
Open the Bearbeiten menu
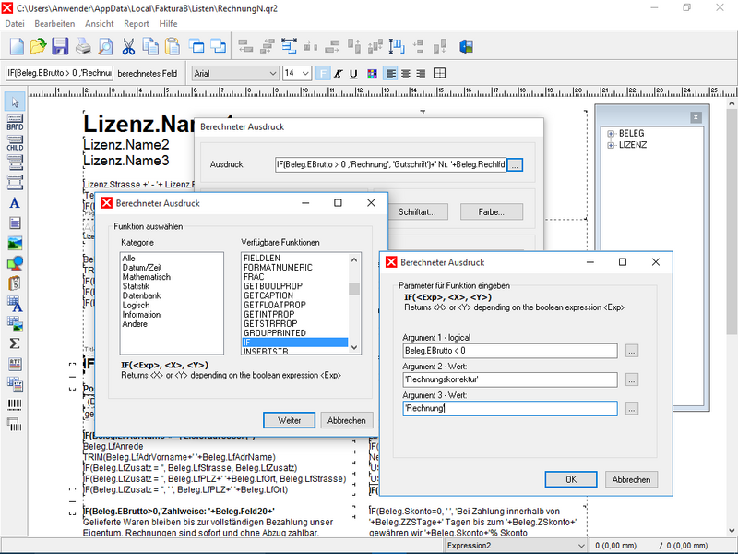[x=54, y=24]
